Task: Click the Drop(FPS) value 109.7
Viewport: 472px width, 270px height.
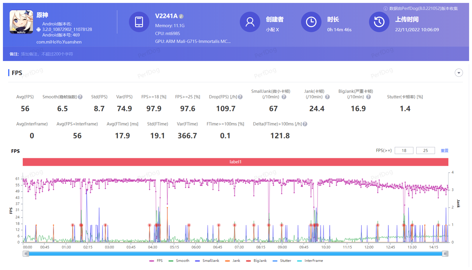Action: point(226,109)
